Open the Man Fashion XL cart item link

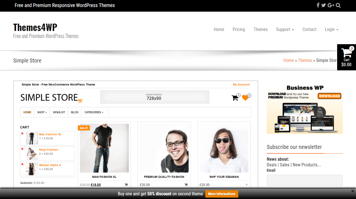click(50, 134)
